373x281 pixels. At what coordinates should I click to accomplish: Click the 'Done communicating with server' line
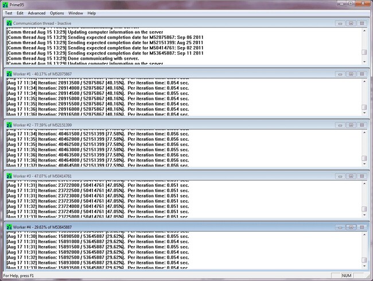[x=72, y=59]
